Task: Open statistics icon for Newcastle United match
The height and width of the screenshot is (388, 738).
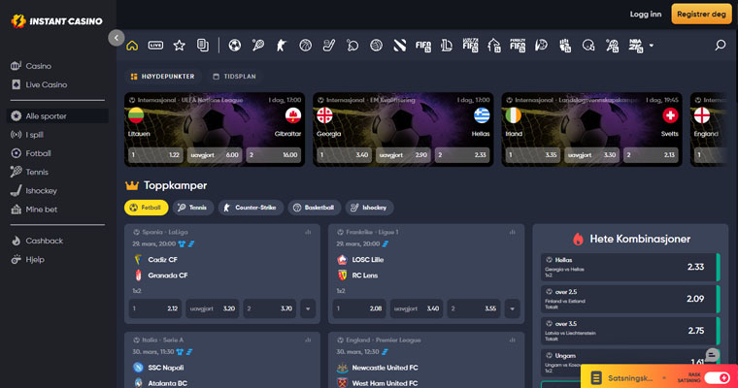Action: [512, 340]
